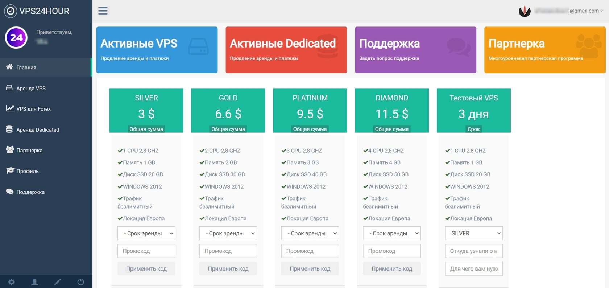Image resolution: width=609 pixels, height=288 pixels.
Task: Open the Активные VPS blue card
Action: tap(157, 50)
